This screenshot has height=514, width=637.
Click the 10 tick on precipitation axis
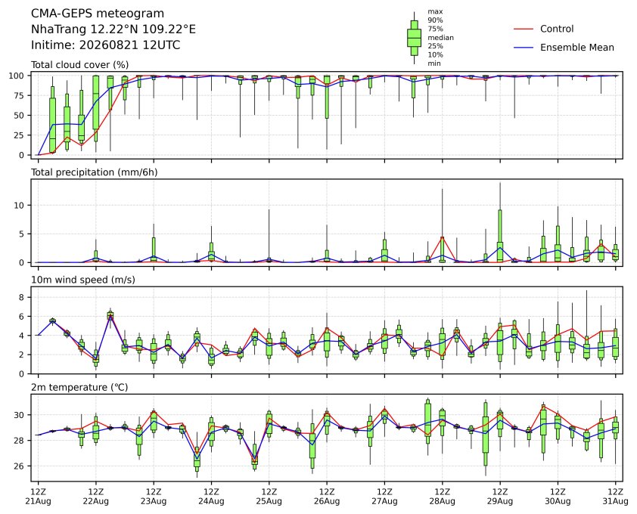coord(20,206)
